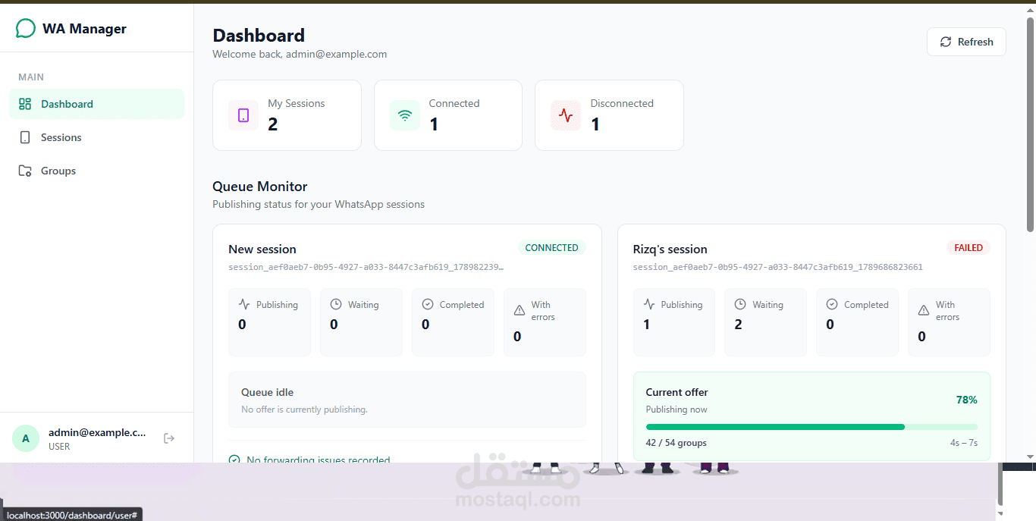Click the Queue idle box
Screen dimensions: 1036x521
click(407, 400)
